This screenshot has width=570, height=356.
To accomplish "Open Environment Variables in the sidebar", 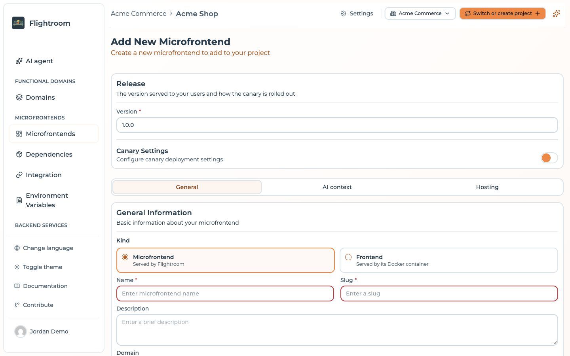I will [54, 200].
